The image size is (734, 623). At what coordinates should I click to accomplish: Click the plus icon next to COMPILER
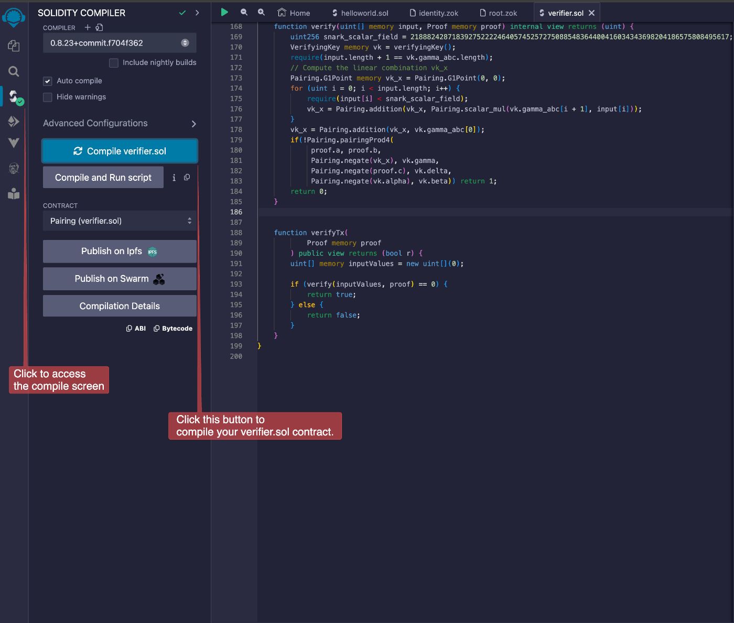88,27
